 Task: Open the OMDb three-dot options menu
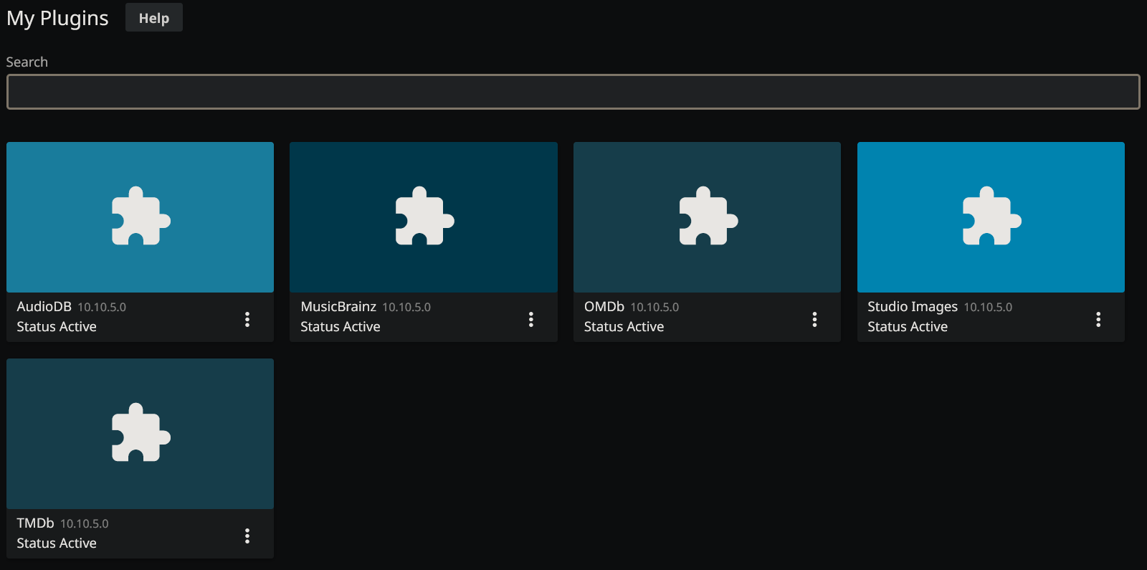point(814,319)
